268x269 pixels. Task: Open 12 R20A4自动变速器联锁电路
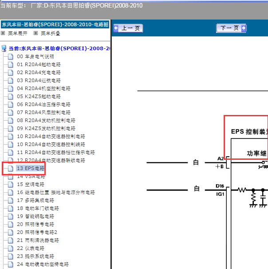51,160
